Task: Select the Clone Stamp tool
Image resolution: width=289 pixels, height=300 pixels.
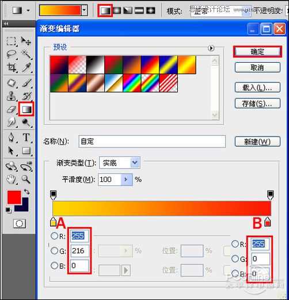Action: tap(11, 96)
